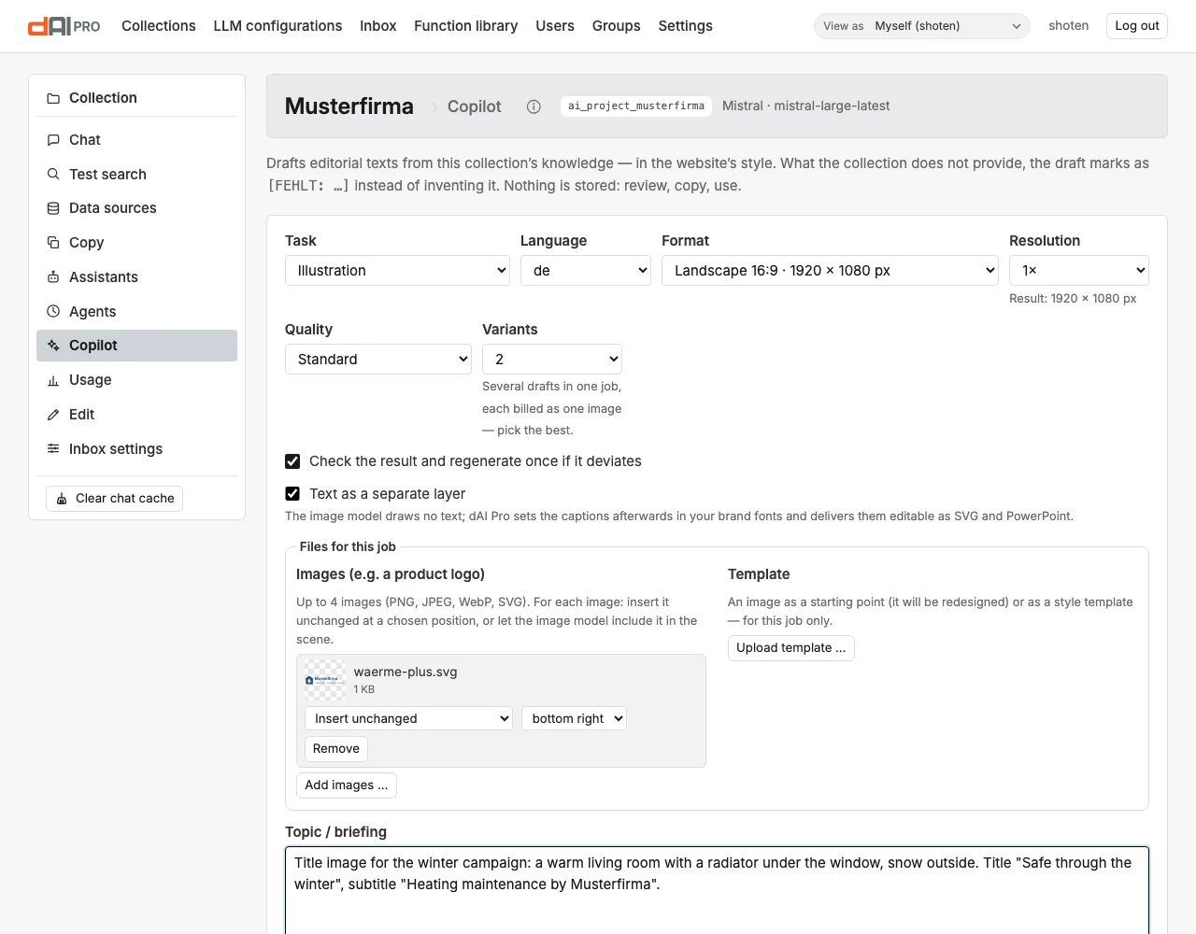This screenshot has width=1196, height=934.
Task: Open Users in the top navigation
Action: point(555,26)
